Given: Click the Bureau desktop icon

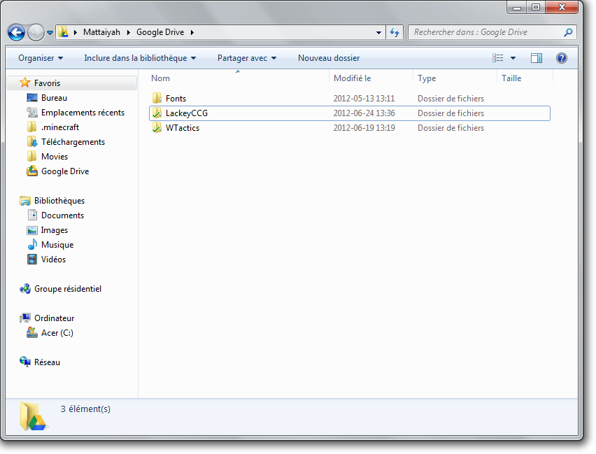Looking at the screenshot, I should click(x=32, y=98).
